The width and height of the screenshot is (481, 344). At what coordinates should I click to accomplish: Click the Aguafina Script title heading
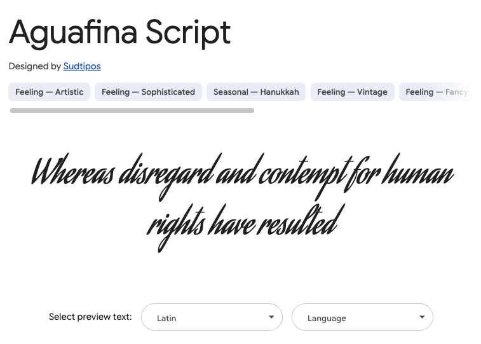[119, 33]
